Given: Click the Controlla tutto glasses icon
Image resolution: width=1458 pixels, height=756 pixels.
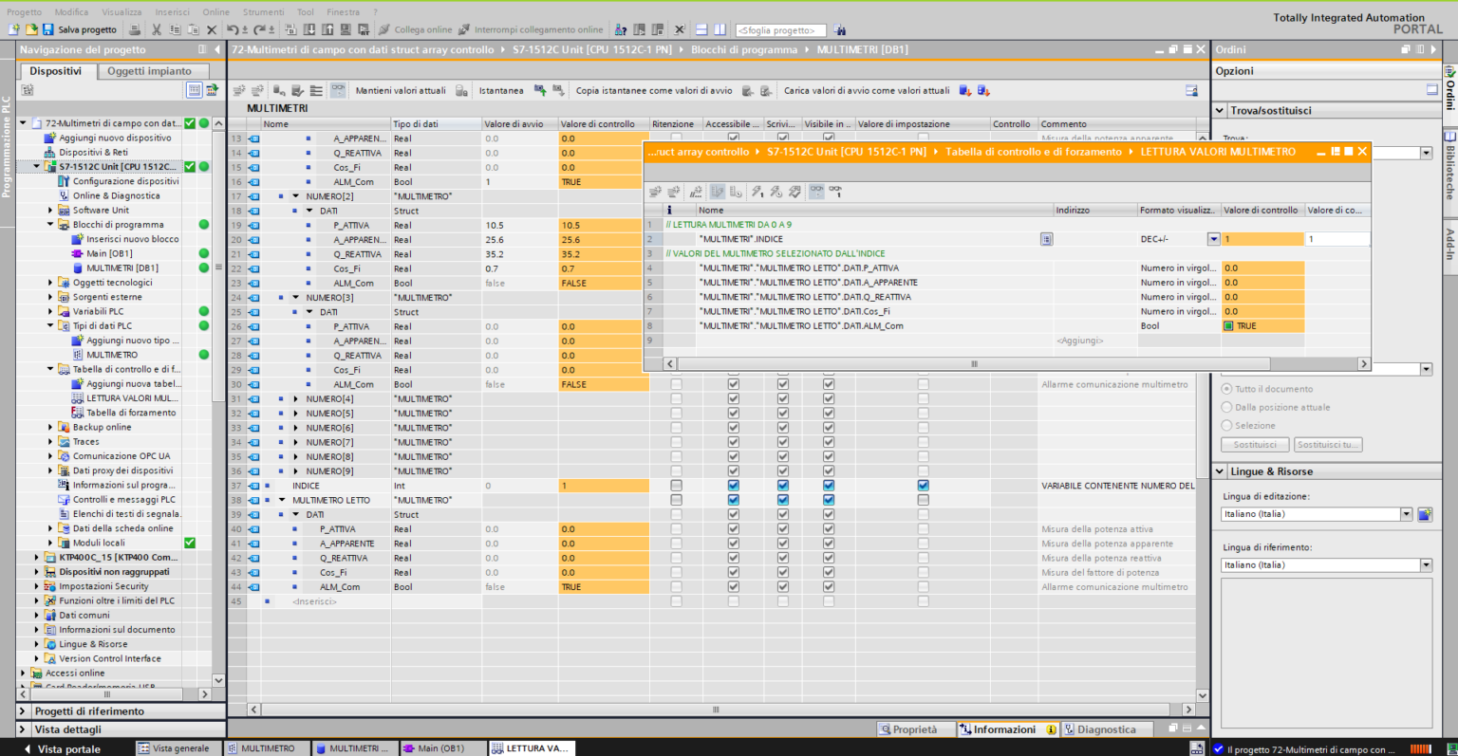Looking at the screenshot, I should click(818, 191).
